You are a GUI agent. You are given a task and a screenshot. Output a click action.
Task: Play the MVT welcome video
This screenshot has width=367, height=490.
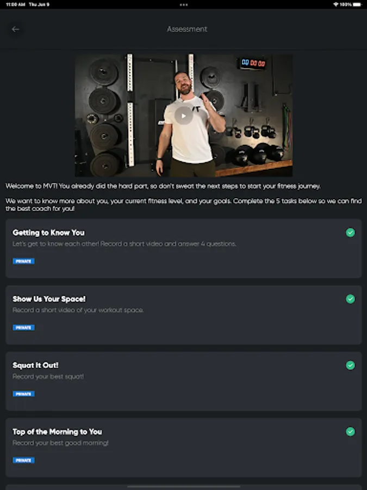[184, 115]
